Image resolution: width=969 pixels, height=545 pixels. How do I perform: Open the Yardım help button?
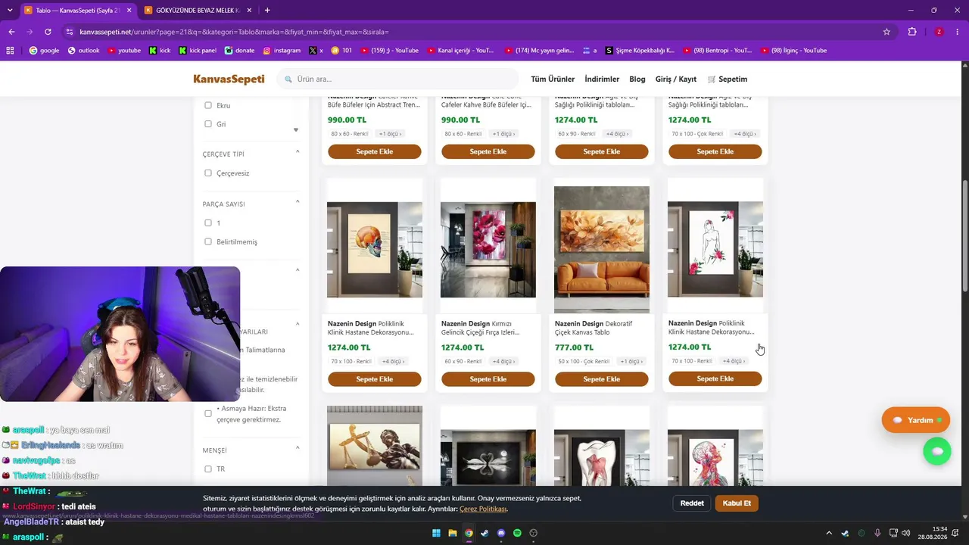pyautogui.click(x=915, y=420)
